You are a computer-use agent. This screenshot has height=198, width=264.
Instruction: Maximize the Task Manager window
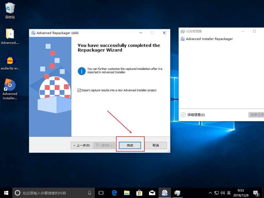coord(254,31)
